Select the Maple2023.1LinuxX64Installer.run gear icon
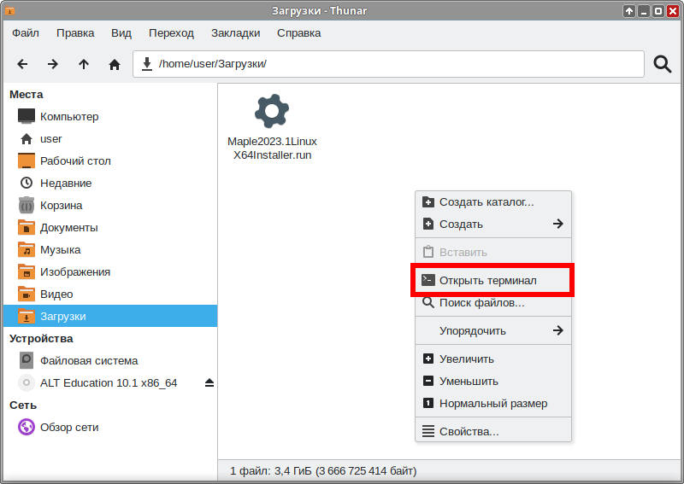 pyautogui.click(x=272, y=111)
